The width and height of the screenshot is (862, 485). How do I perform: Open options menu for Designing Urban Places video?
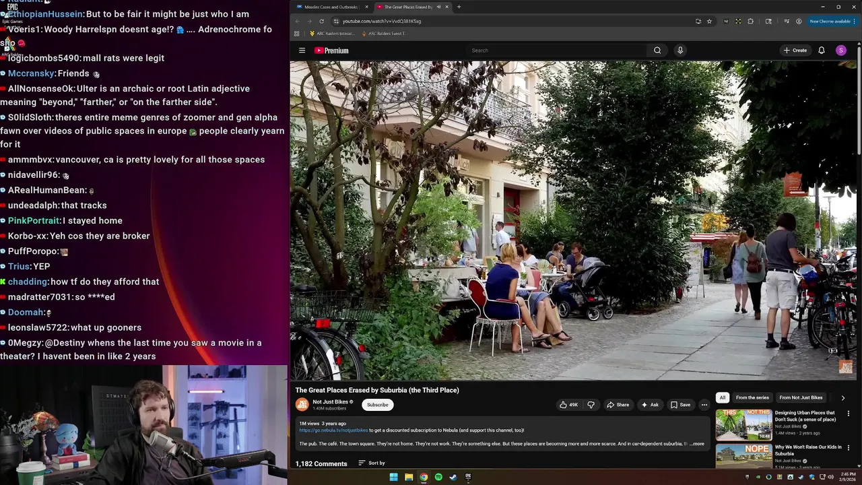pyautogui.click(x=849, y=413)
